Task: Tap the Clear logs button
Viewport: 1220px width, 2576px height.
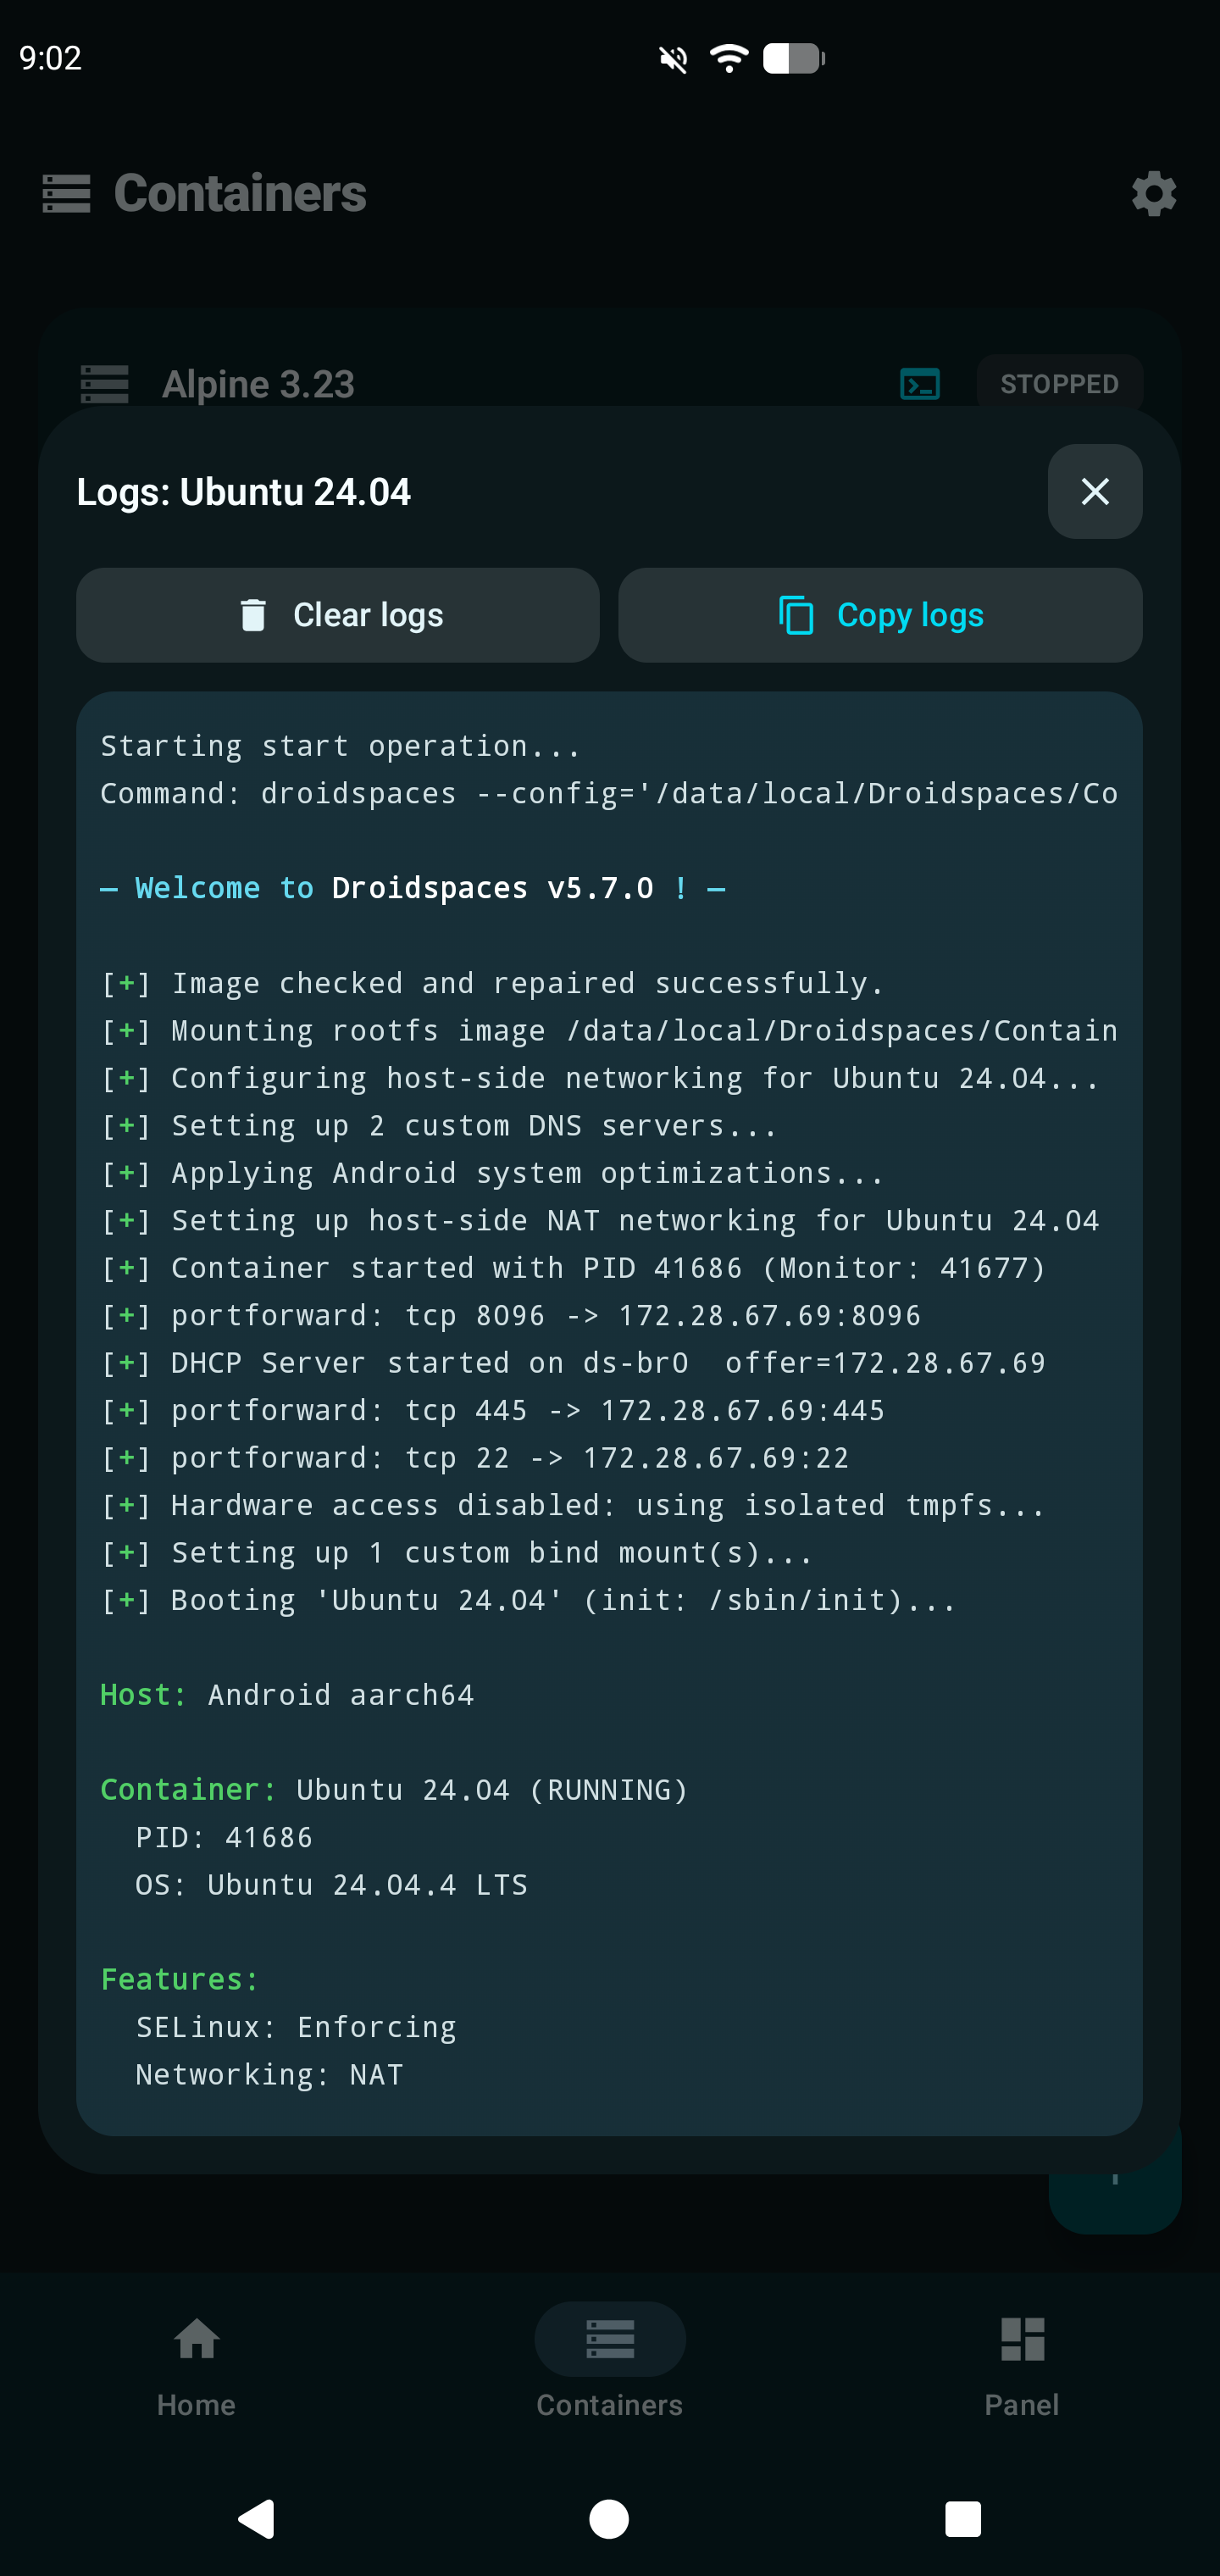Action: 338,615
